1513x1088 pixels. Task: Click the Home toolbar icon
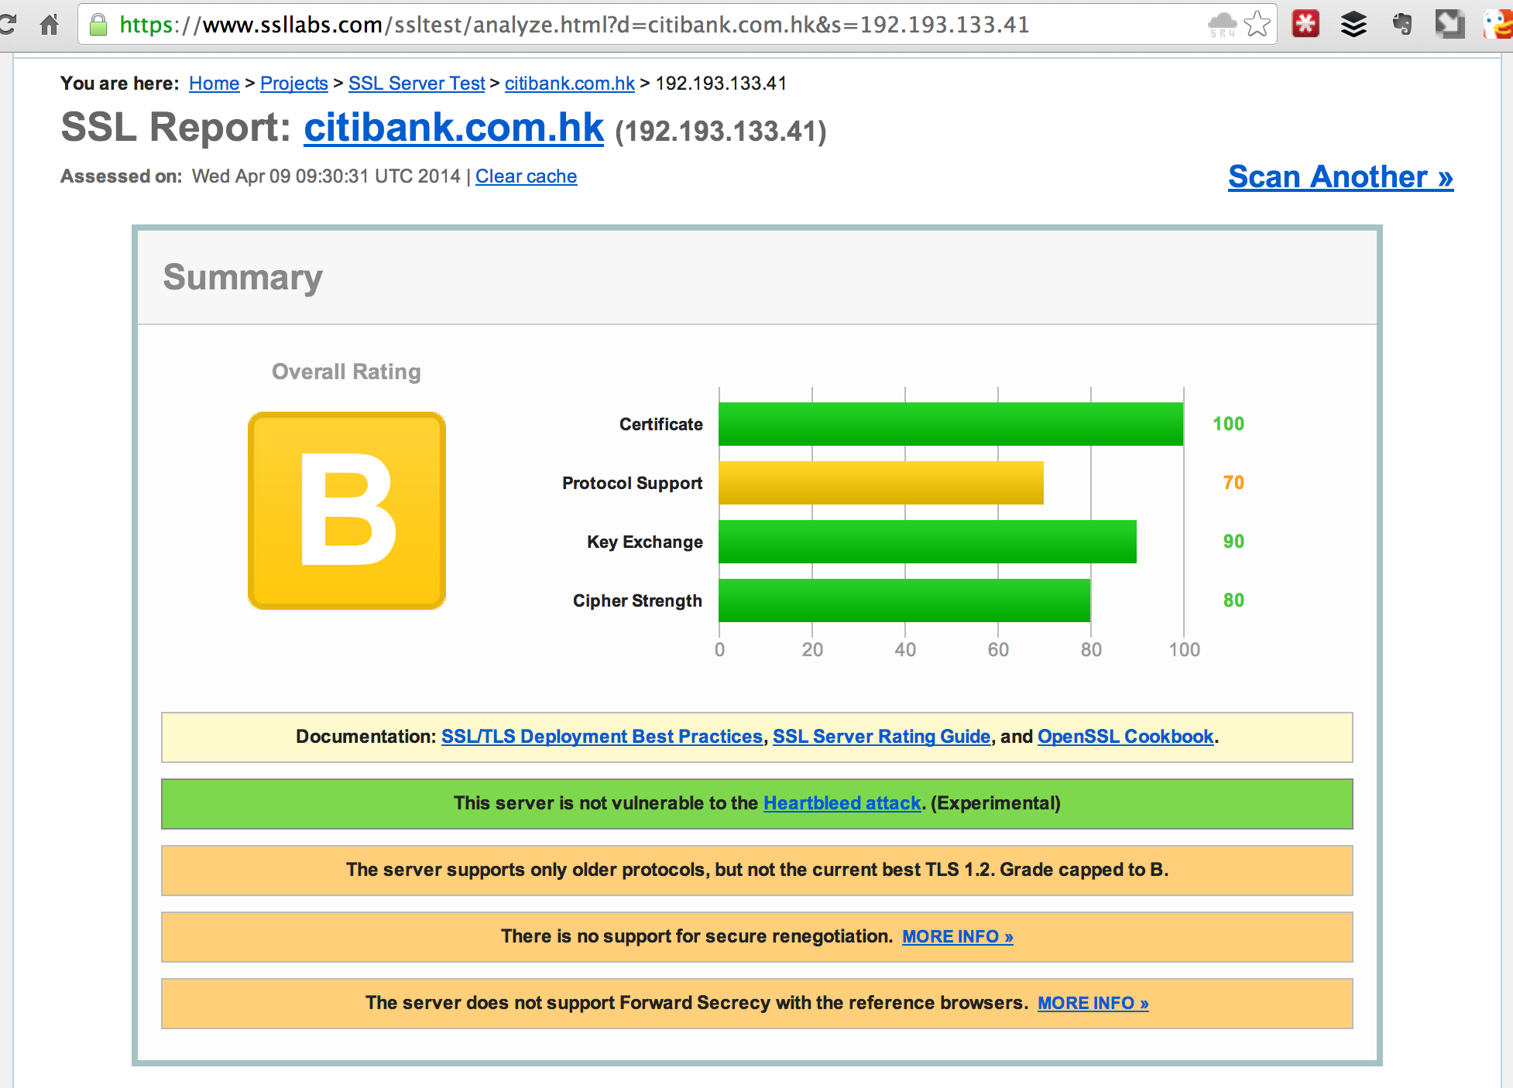50,25
